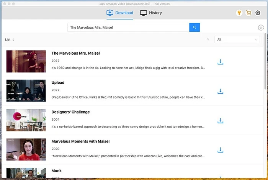The width and height of the screenshot is (268, 180).
Task: Select the title The Marvelous Mrs. Maisel
Action: [x=75, y=53]
